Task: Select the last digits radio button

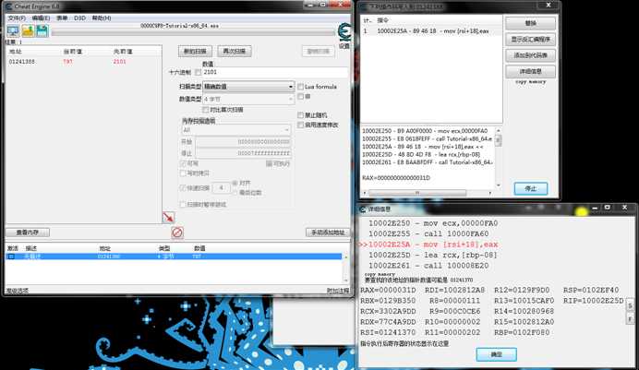Action: click(235, 193)
